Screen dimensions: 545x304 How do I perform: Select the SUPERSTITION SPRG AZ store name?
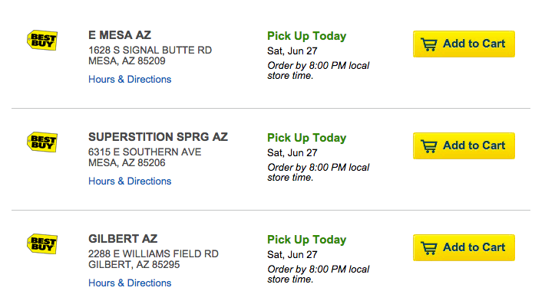click(x=158, y=137)
